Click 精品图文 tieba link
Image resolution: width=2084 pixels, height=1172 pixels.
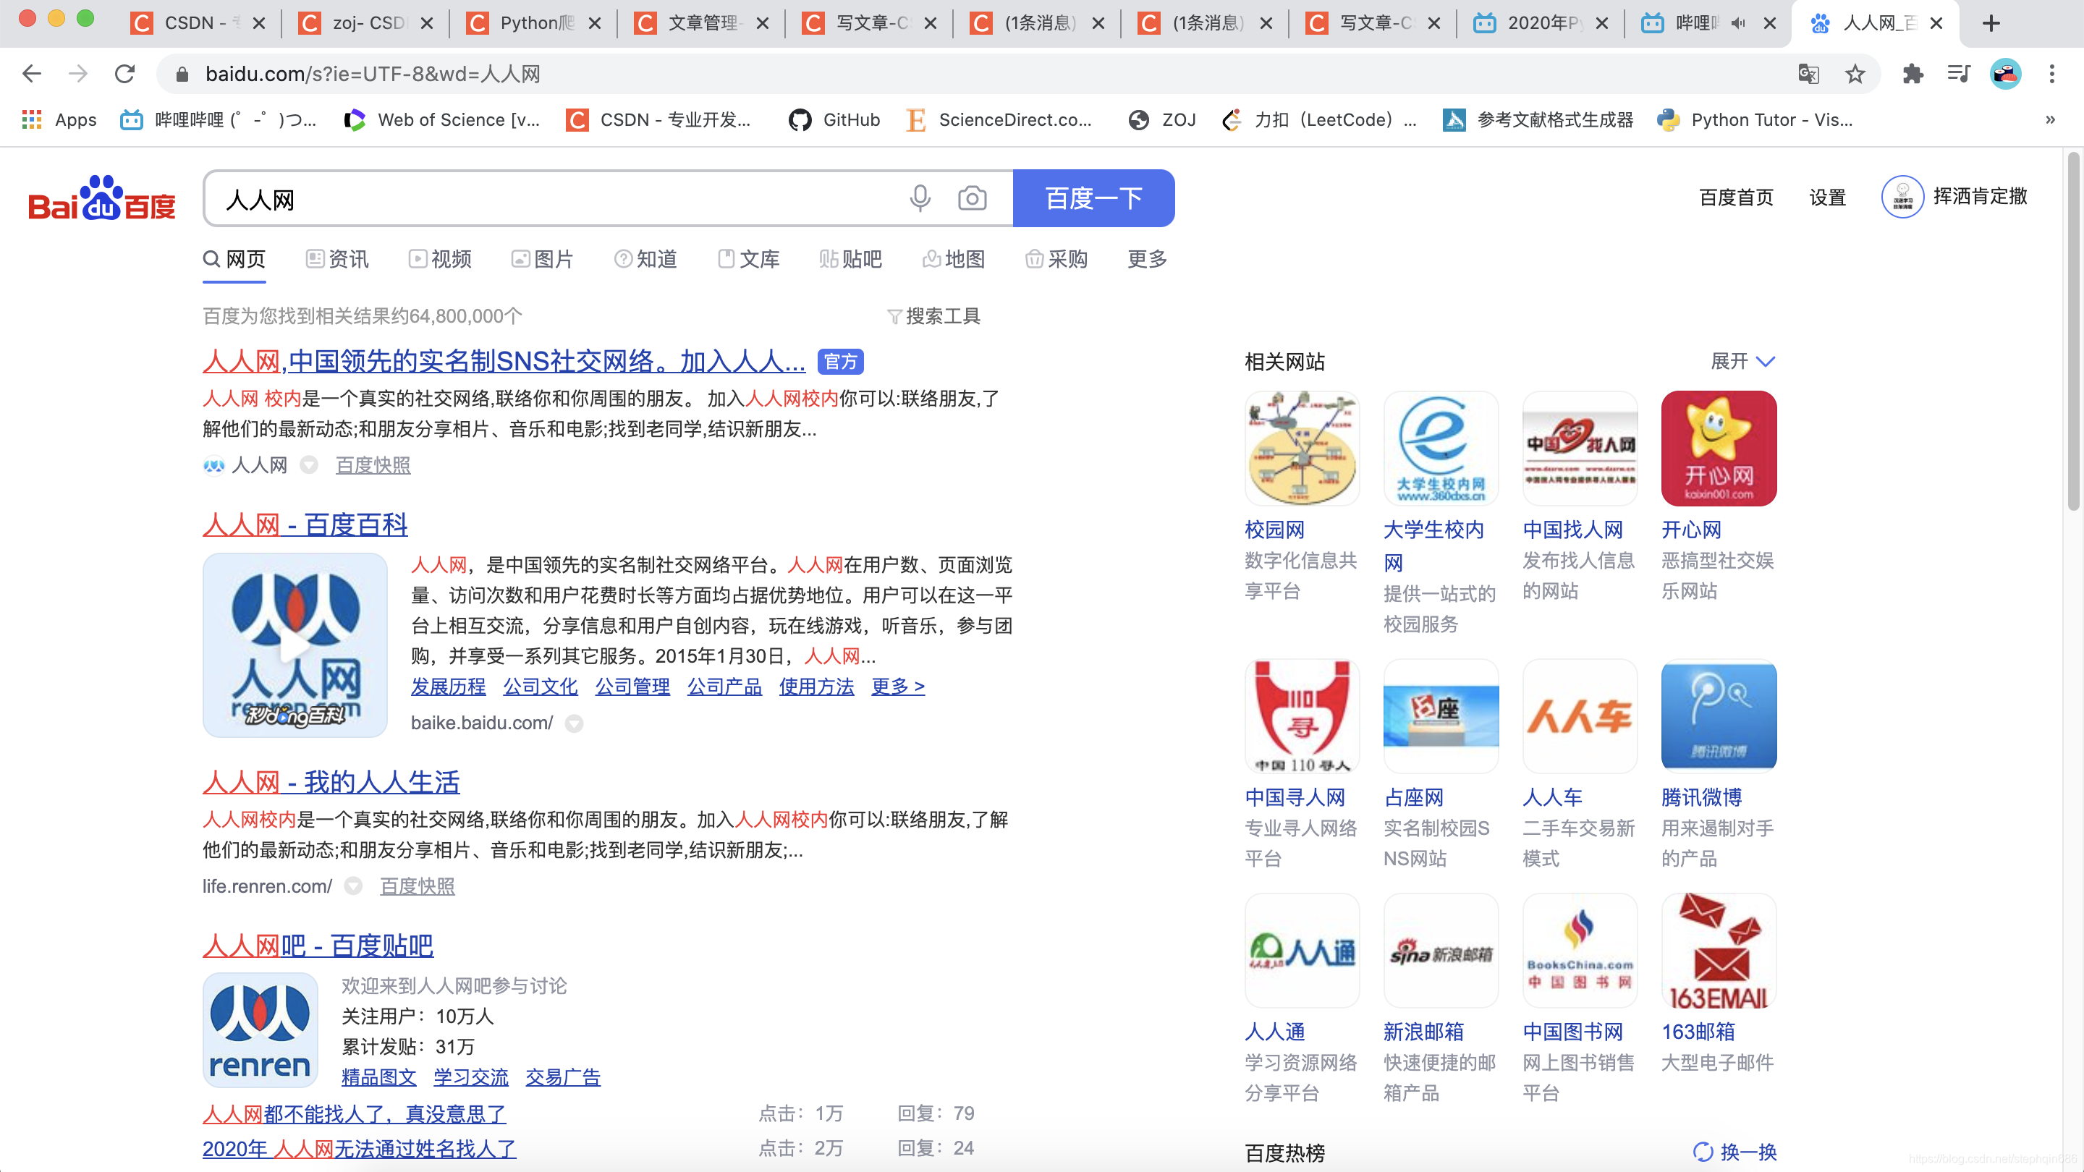pyautogui.click(x=378, y=1077)
